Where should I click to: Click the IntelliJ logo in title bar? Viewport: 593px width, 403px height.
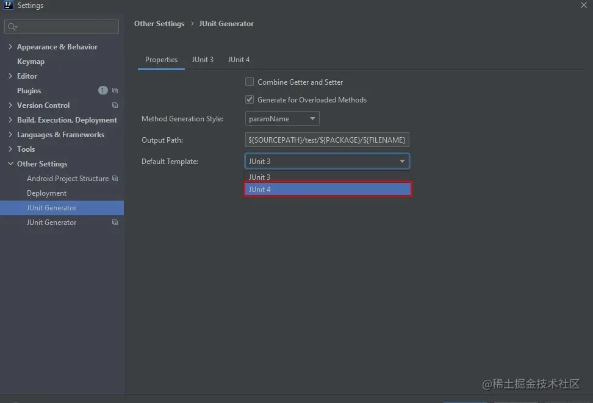9,5
